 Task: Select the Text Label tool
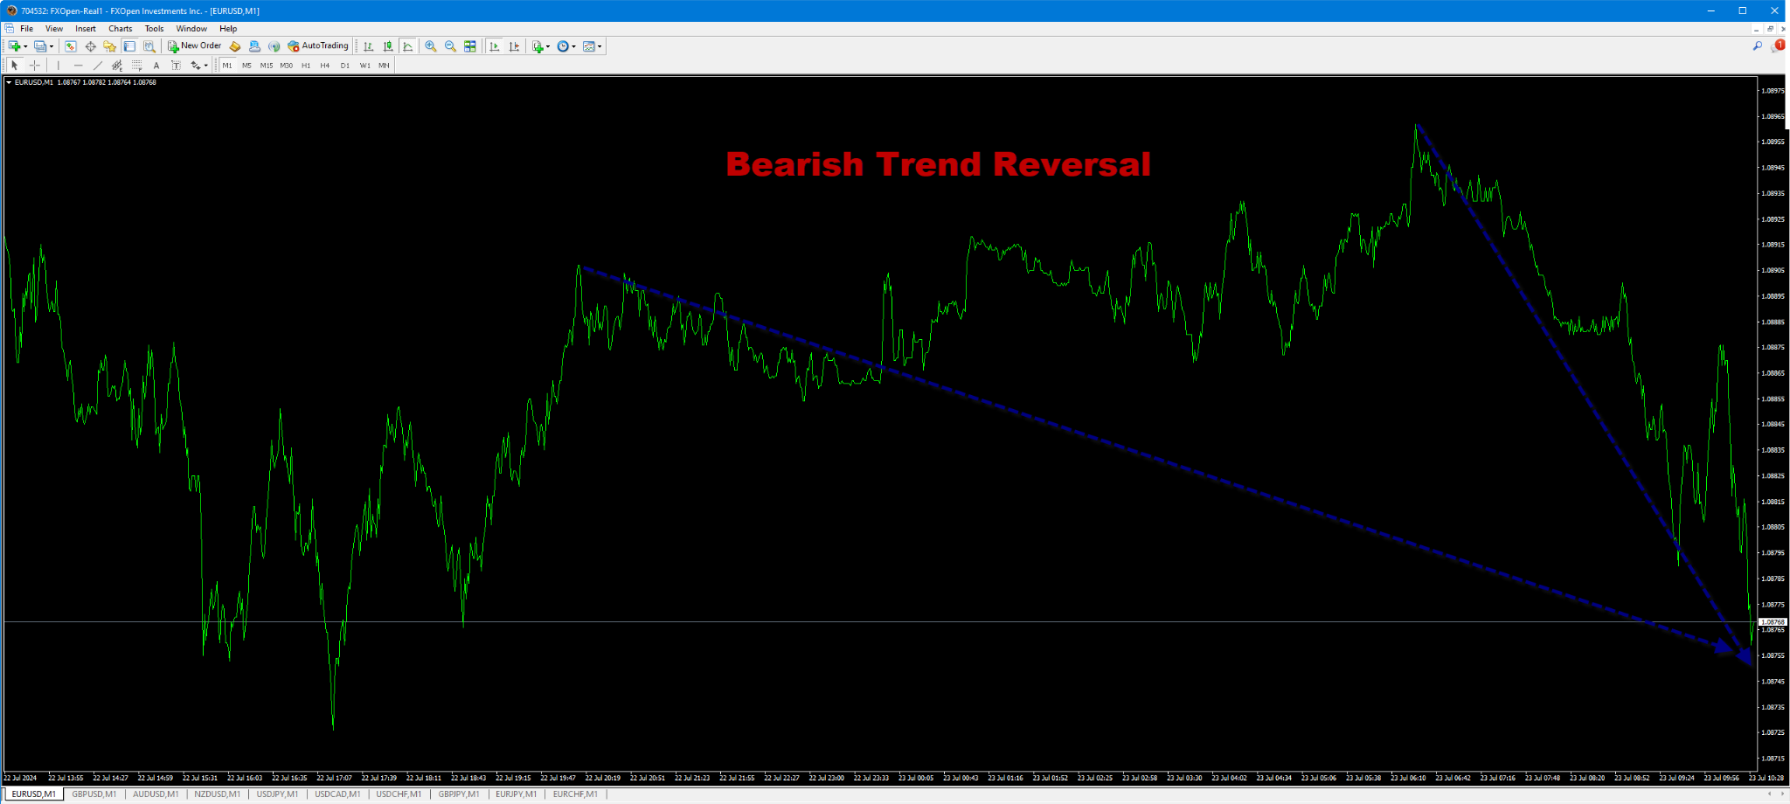point(176,66)
